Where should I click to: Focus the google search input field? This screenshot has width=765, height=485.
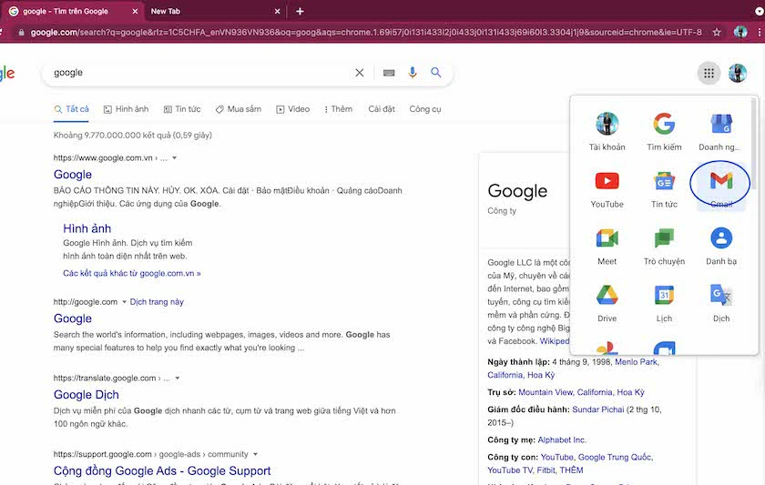(200, 73)
